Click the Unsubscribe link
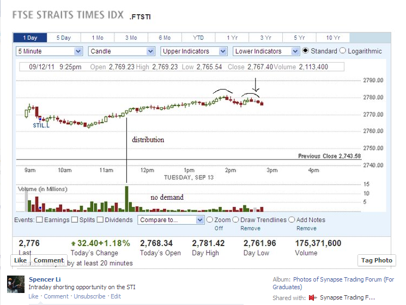The width and height of the screenshot is (406, 305). (x=90, y=296)
